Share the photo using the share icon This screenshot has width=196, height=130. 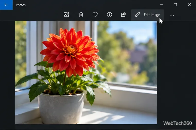[123, 15]
